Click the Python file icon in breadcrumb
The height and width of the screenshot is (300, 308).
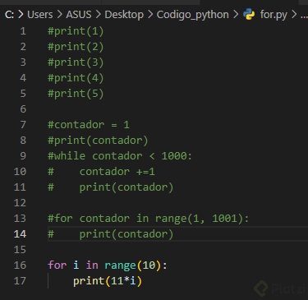point(249,14)
